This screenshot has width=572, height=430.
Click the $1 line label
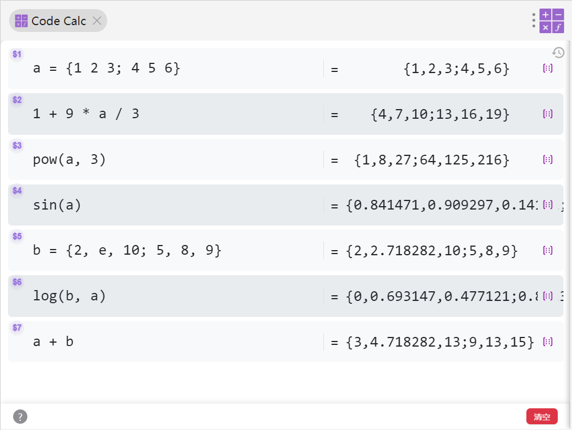click(x=17, y=54)
